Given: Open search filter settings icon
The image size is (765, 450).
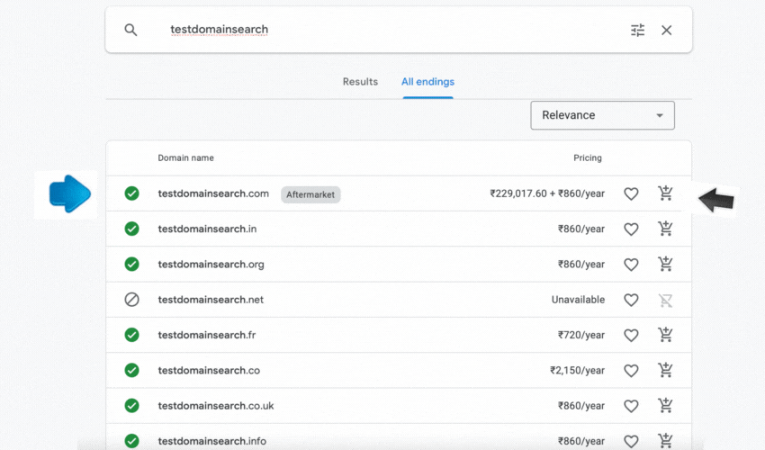Looking at the screenshot, I should coord(638,31).
